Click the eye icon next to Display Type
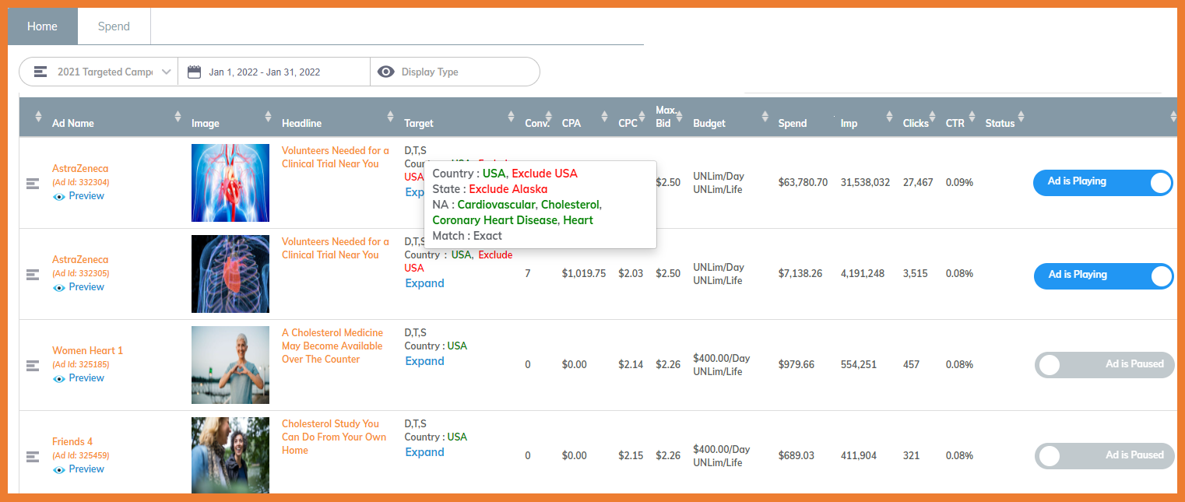 tap(385, 72)
